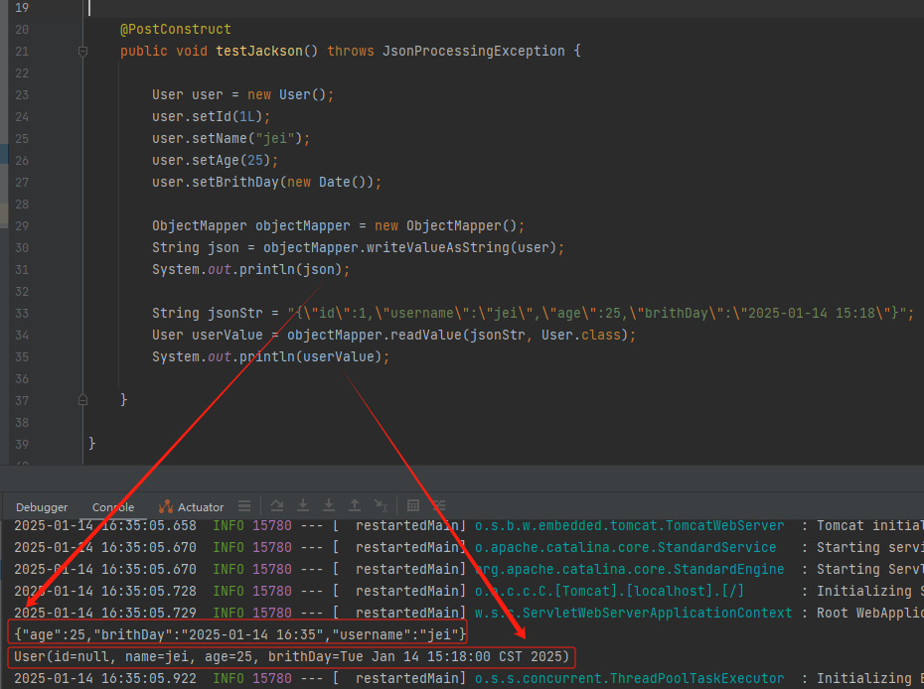Click the User(id=null, ...) output line

pos(288,656)
